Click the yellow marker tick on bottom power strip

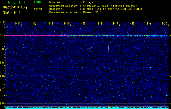click(108, 107)
